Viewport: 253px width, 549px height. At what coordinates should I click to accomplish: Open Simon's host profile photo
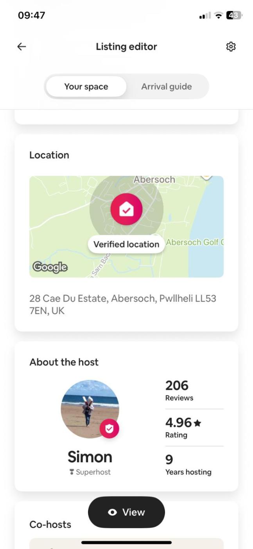pos(90,409)
